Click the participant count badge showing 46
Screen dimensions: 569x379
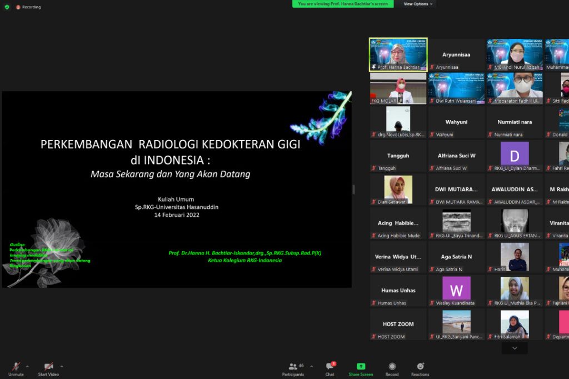click(301, 364)
